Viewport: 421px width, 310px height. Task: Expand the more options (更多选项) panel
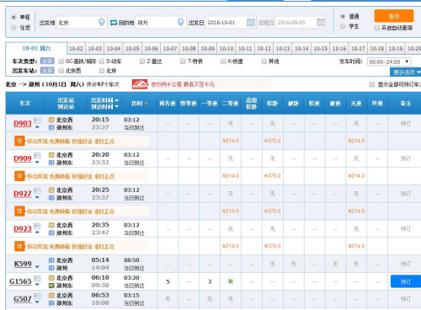click(406, 72)
